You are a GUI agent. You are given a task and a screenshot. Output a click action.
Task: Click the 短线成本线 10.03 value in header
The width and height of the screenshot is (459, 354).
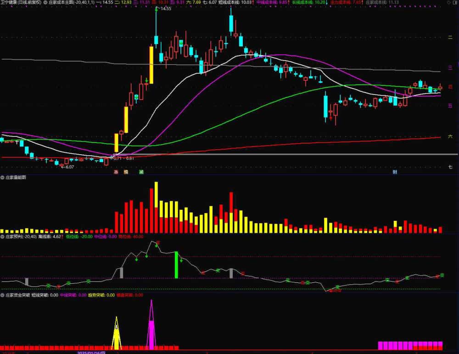coord(235,2)
